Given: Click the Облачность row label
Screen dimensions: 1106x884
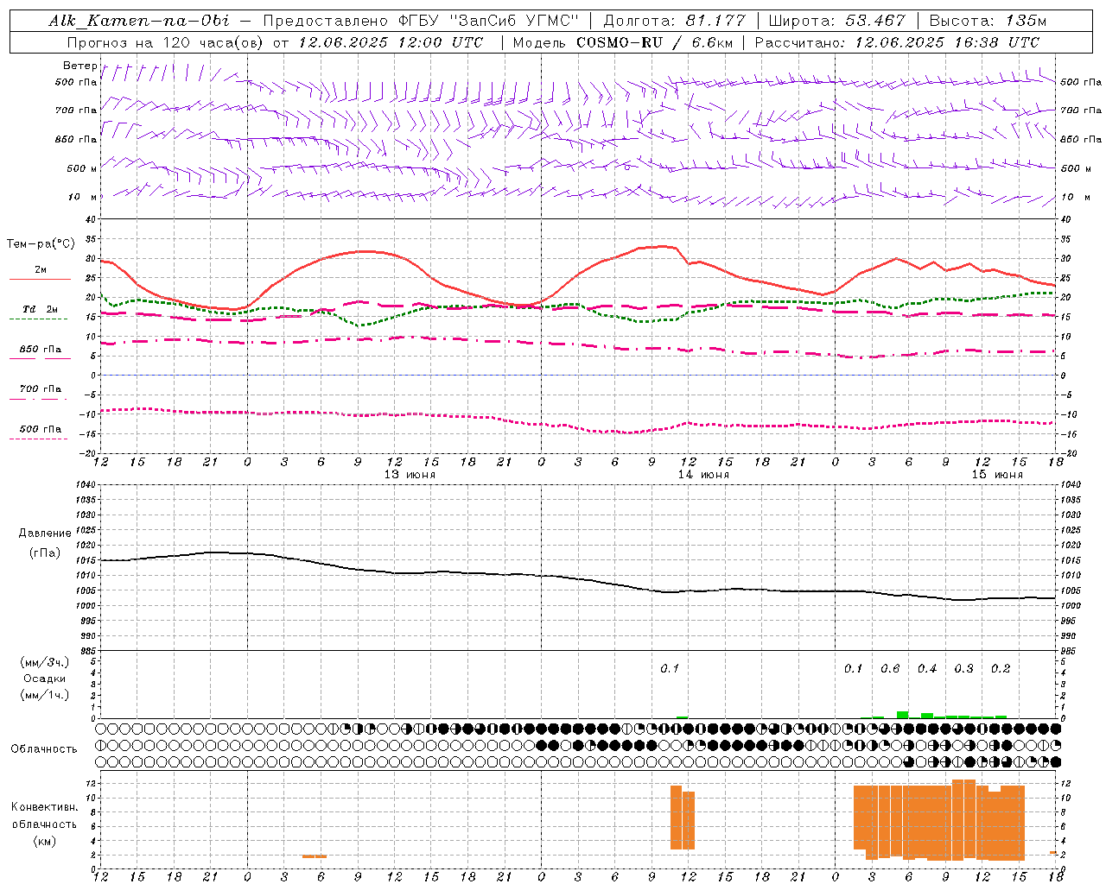Looking at the screenshot, I should pos(44,749).
